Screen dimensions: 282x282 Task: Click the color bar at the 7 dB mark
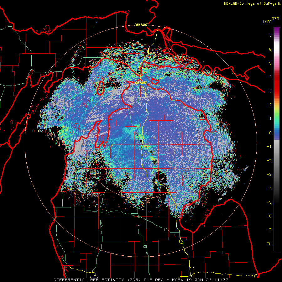coord(277,35)
